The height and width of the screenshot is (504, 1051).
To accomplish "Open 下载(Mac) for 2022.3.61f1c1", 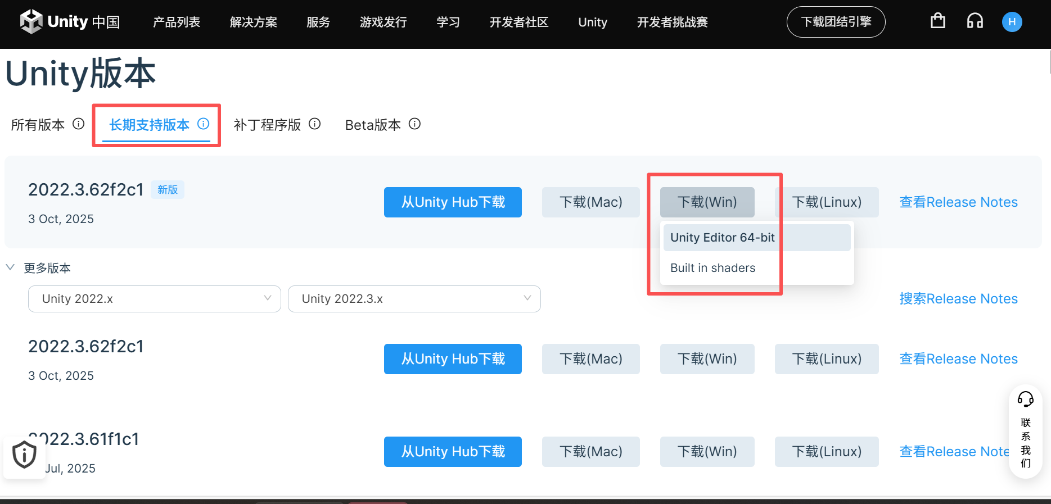I will pyautogui.click(x=591, y=452).
